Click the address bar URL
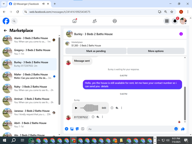This screenshot has width=192, height=144. [60, 12]
